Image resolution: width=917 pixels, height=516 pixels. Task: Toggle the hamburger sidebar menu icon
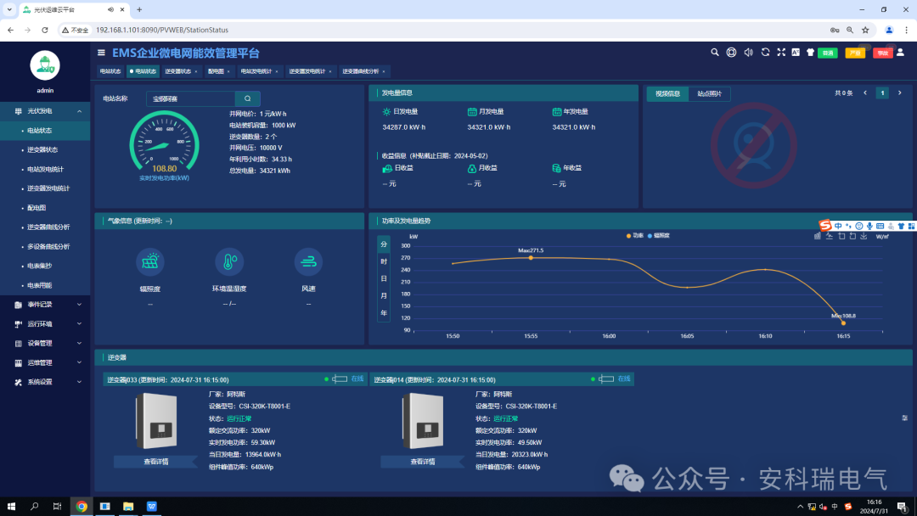101,53
